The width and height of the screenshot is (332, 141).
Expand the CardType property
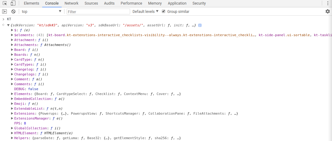point(12,59)
